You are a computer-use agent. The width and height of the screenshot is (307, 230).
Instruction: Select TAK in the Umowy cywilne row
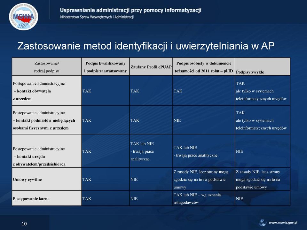pos(87,180)
